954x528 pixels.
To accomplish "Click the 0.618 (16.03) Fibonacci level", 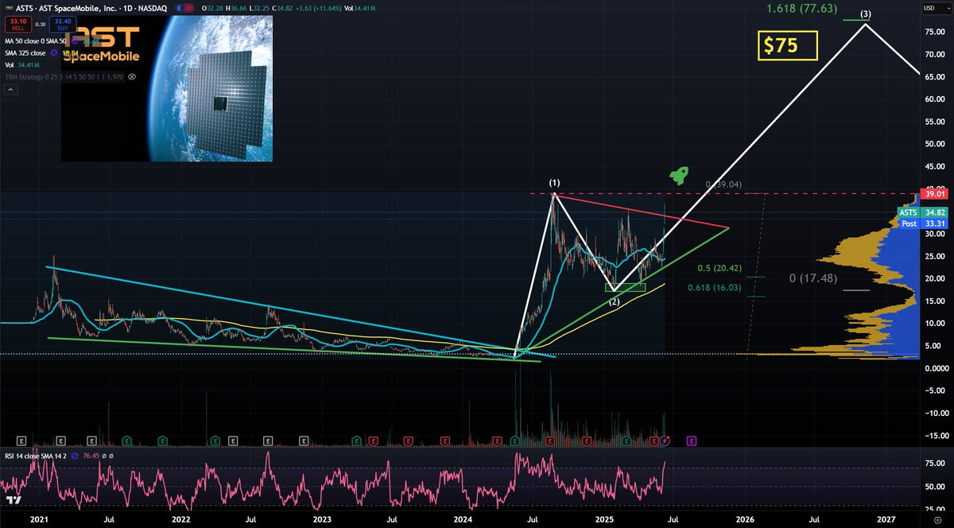I will (x=715, y=289).
